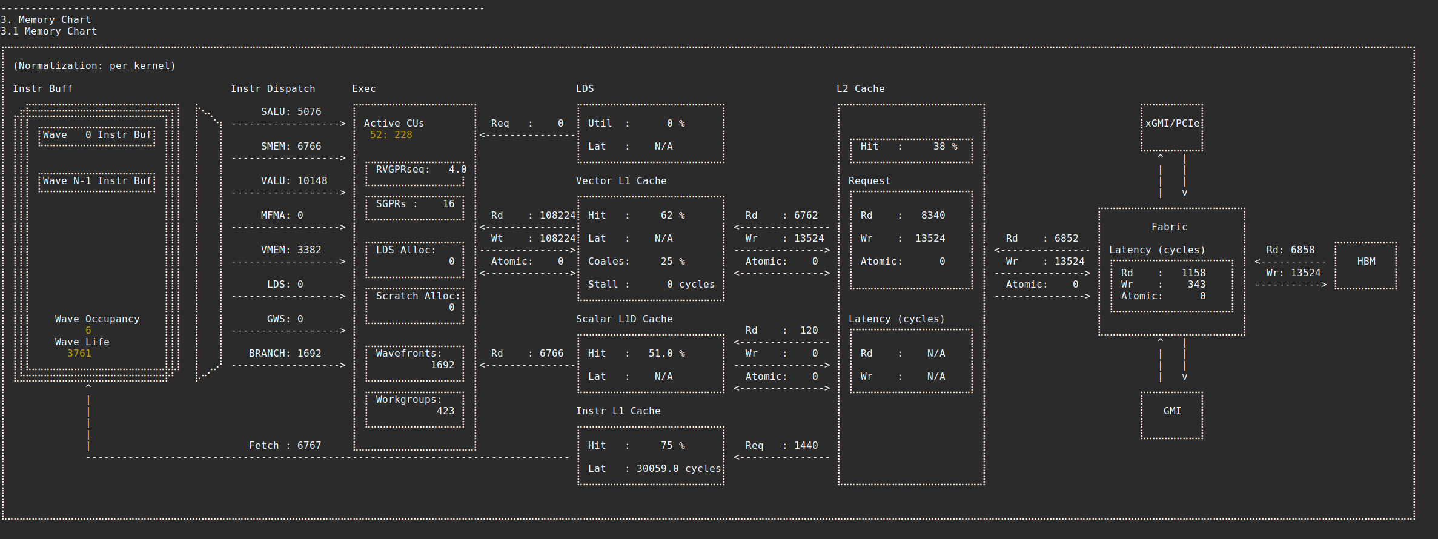The width and height of the screenshot is (1438, 539).
Task: Click the yellow Active CUs value 52: 228
Action: (x=391, y=135)
